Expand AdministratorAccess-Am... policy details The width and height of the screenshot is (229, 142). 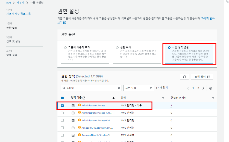point(73,113)
